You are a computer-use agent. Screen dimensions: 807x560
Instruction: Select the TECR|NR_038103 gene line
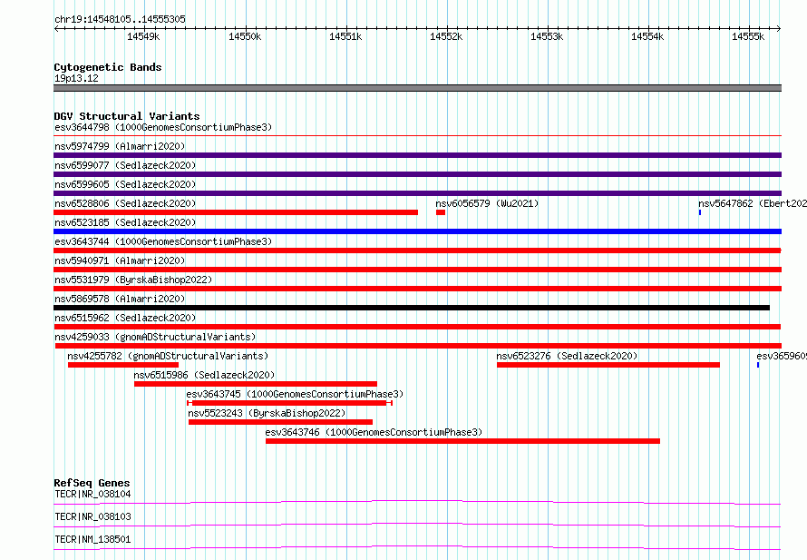click(x=417, y=525)
